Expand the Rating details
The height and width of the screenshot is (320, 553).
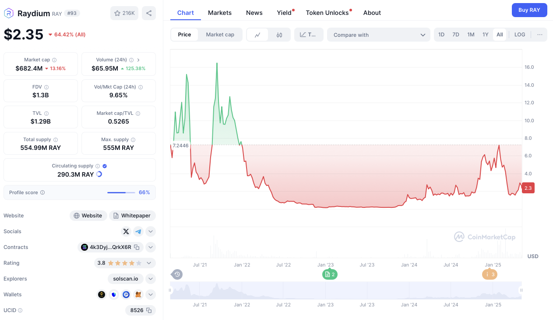pos(149,263)
